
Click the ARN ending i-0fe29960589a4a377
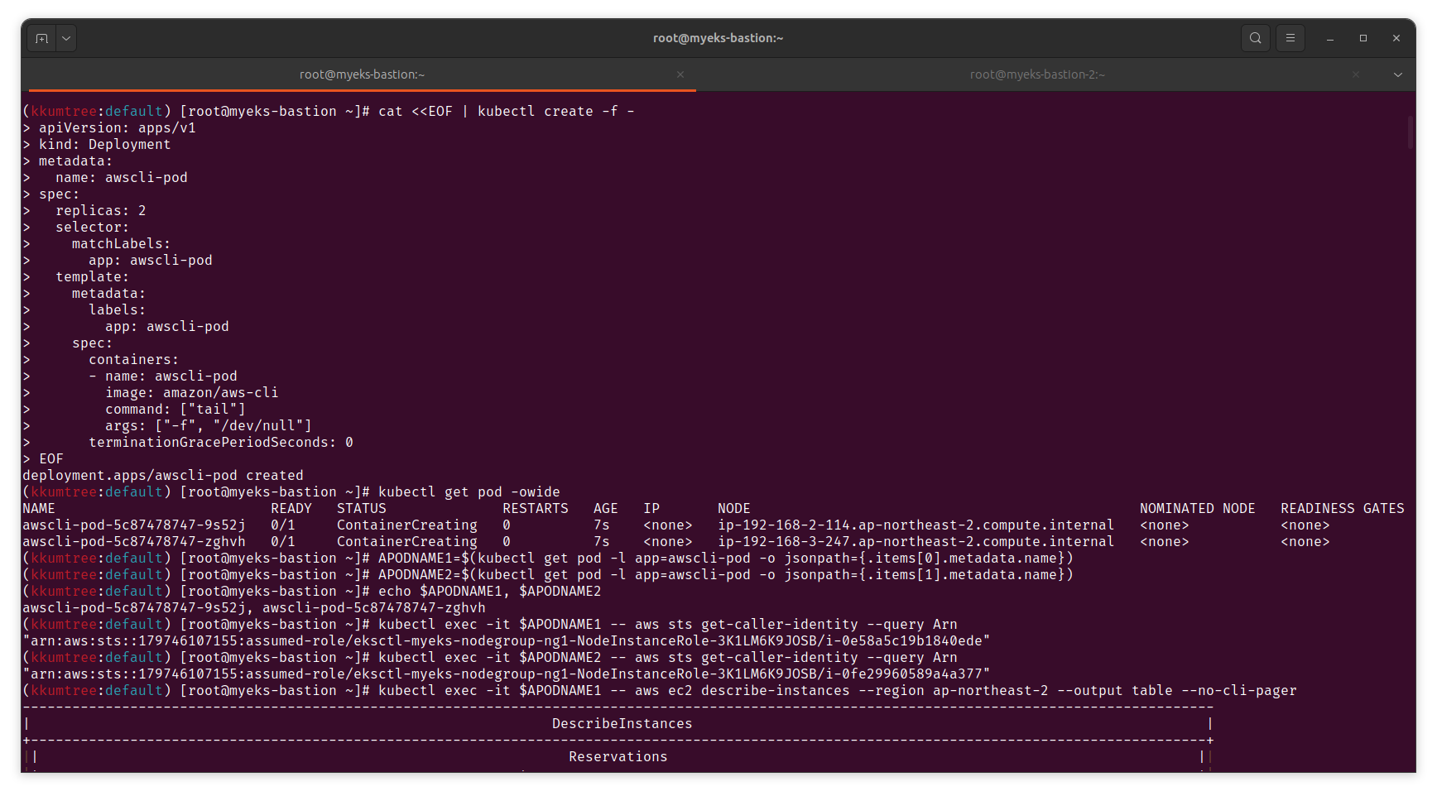coord(507,674)
